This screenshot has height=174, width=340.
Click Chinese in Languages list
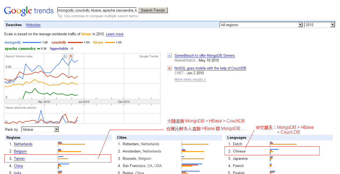239,151
